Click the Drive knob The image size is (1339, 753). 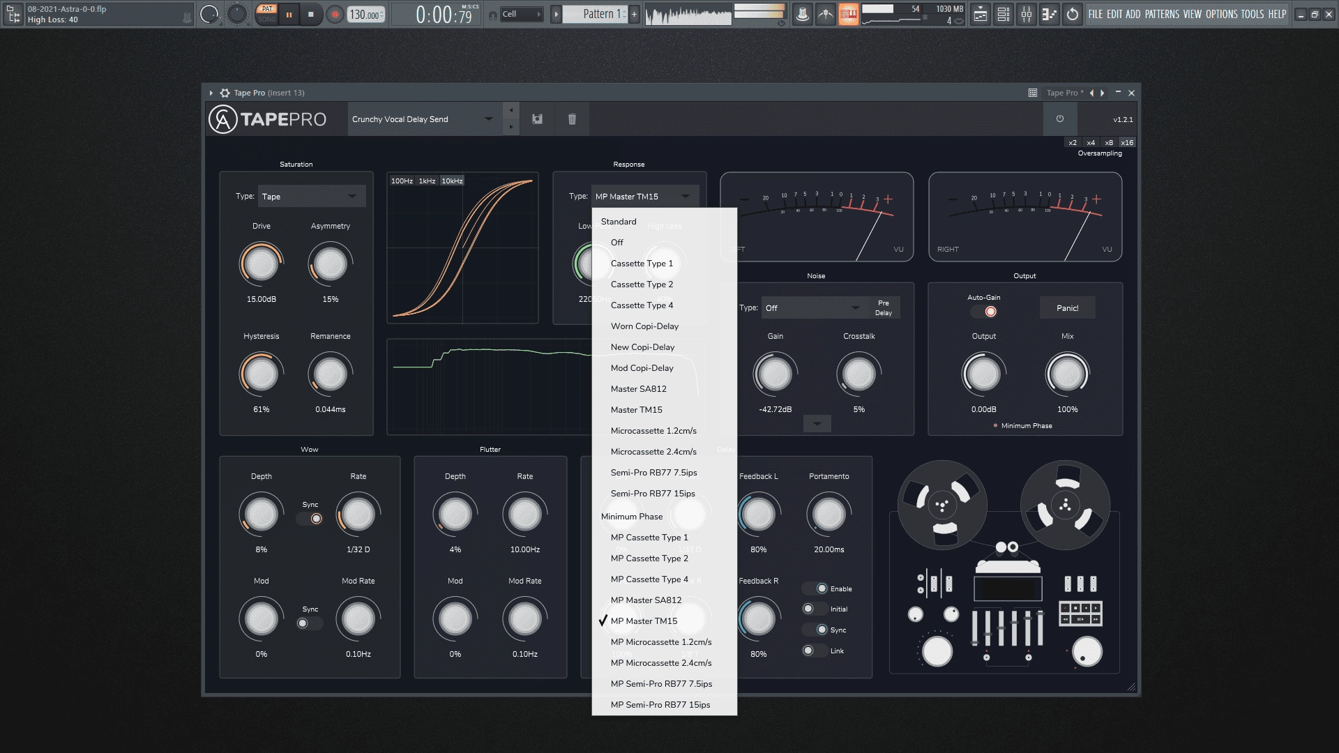tap(261, 264)
